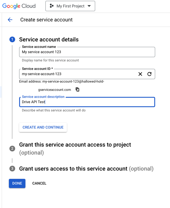Click the project hexagon icon in project selector
This screenshot has height=208, width=170.
[x=51, y=6]
